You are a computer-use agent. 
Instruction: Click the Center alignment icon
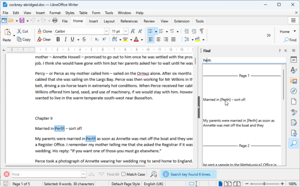158,39
